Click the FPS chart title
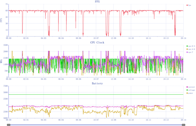The height and width of the screenshot is (126, 196). click(x=97, y=2)
